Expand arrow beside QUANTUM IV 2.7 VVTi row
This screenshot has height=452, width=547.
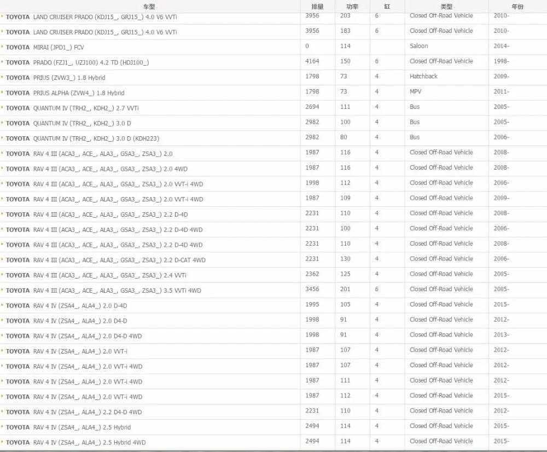point(2,107)
